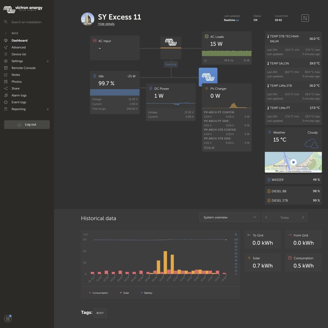Screen dimensions: 328x328
Task: Toggle Solar series in chart legend
Action: point(125,293)
